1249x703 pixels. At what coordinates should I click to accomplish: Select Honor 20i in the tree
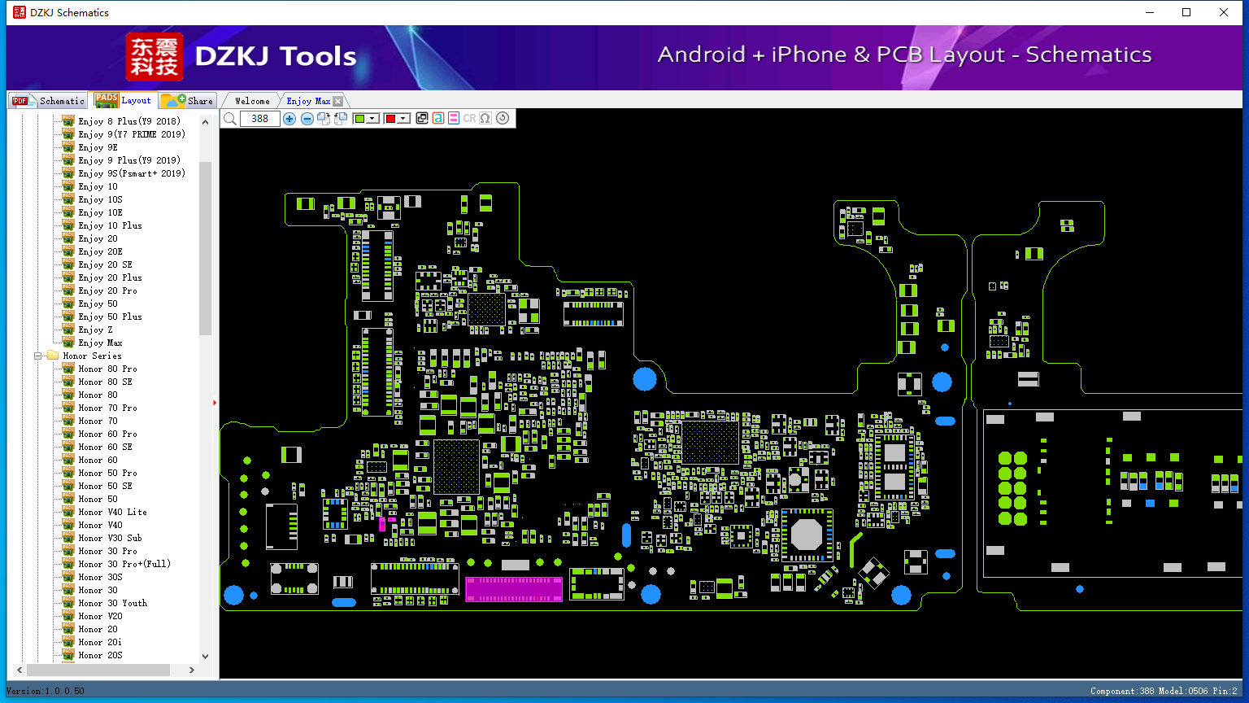[x=100, y=642]
